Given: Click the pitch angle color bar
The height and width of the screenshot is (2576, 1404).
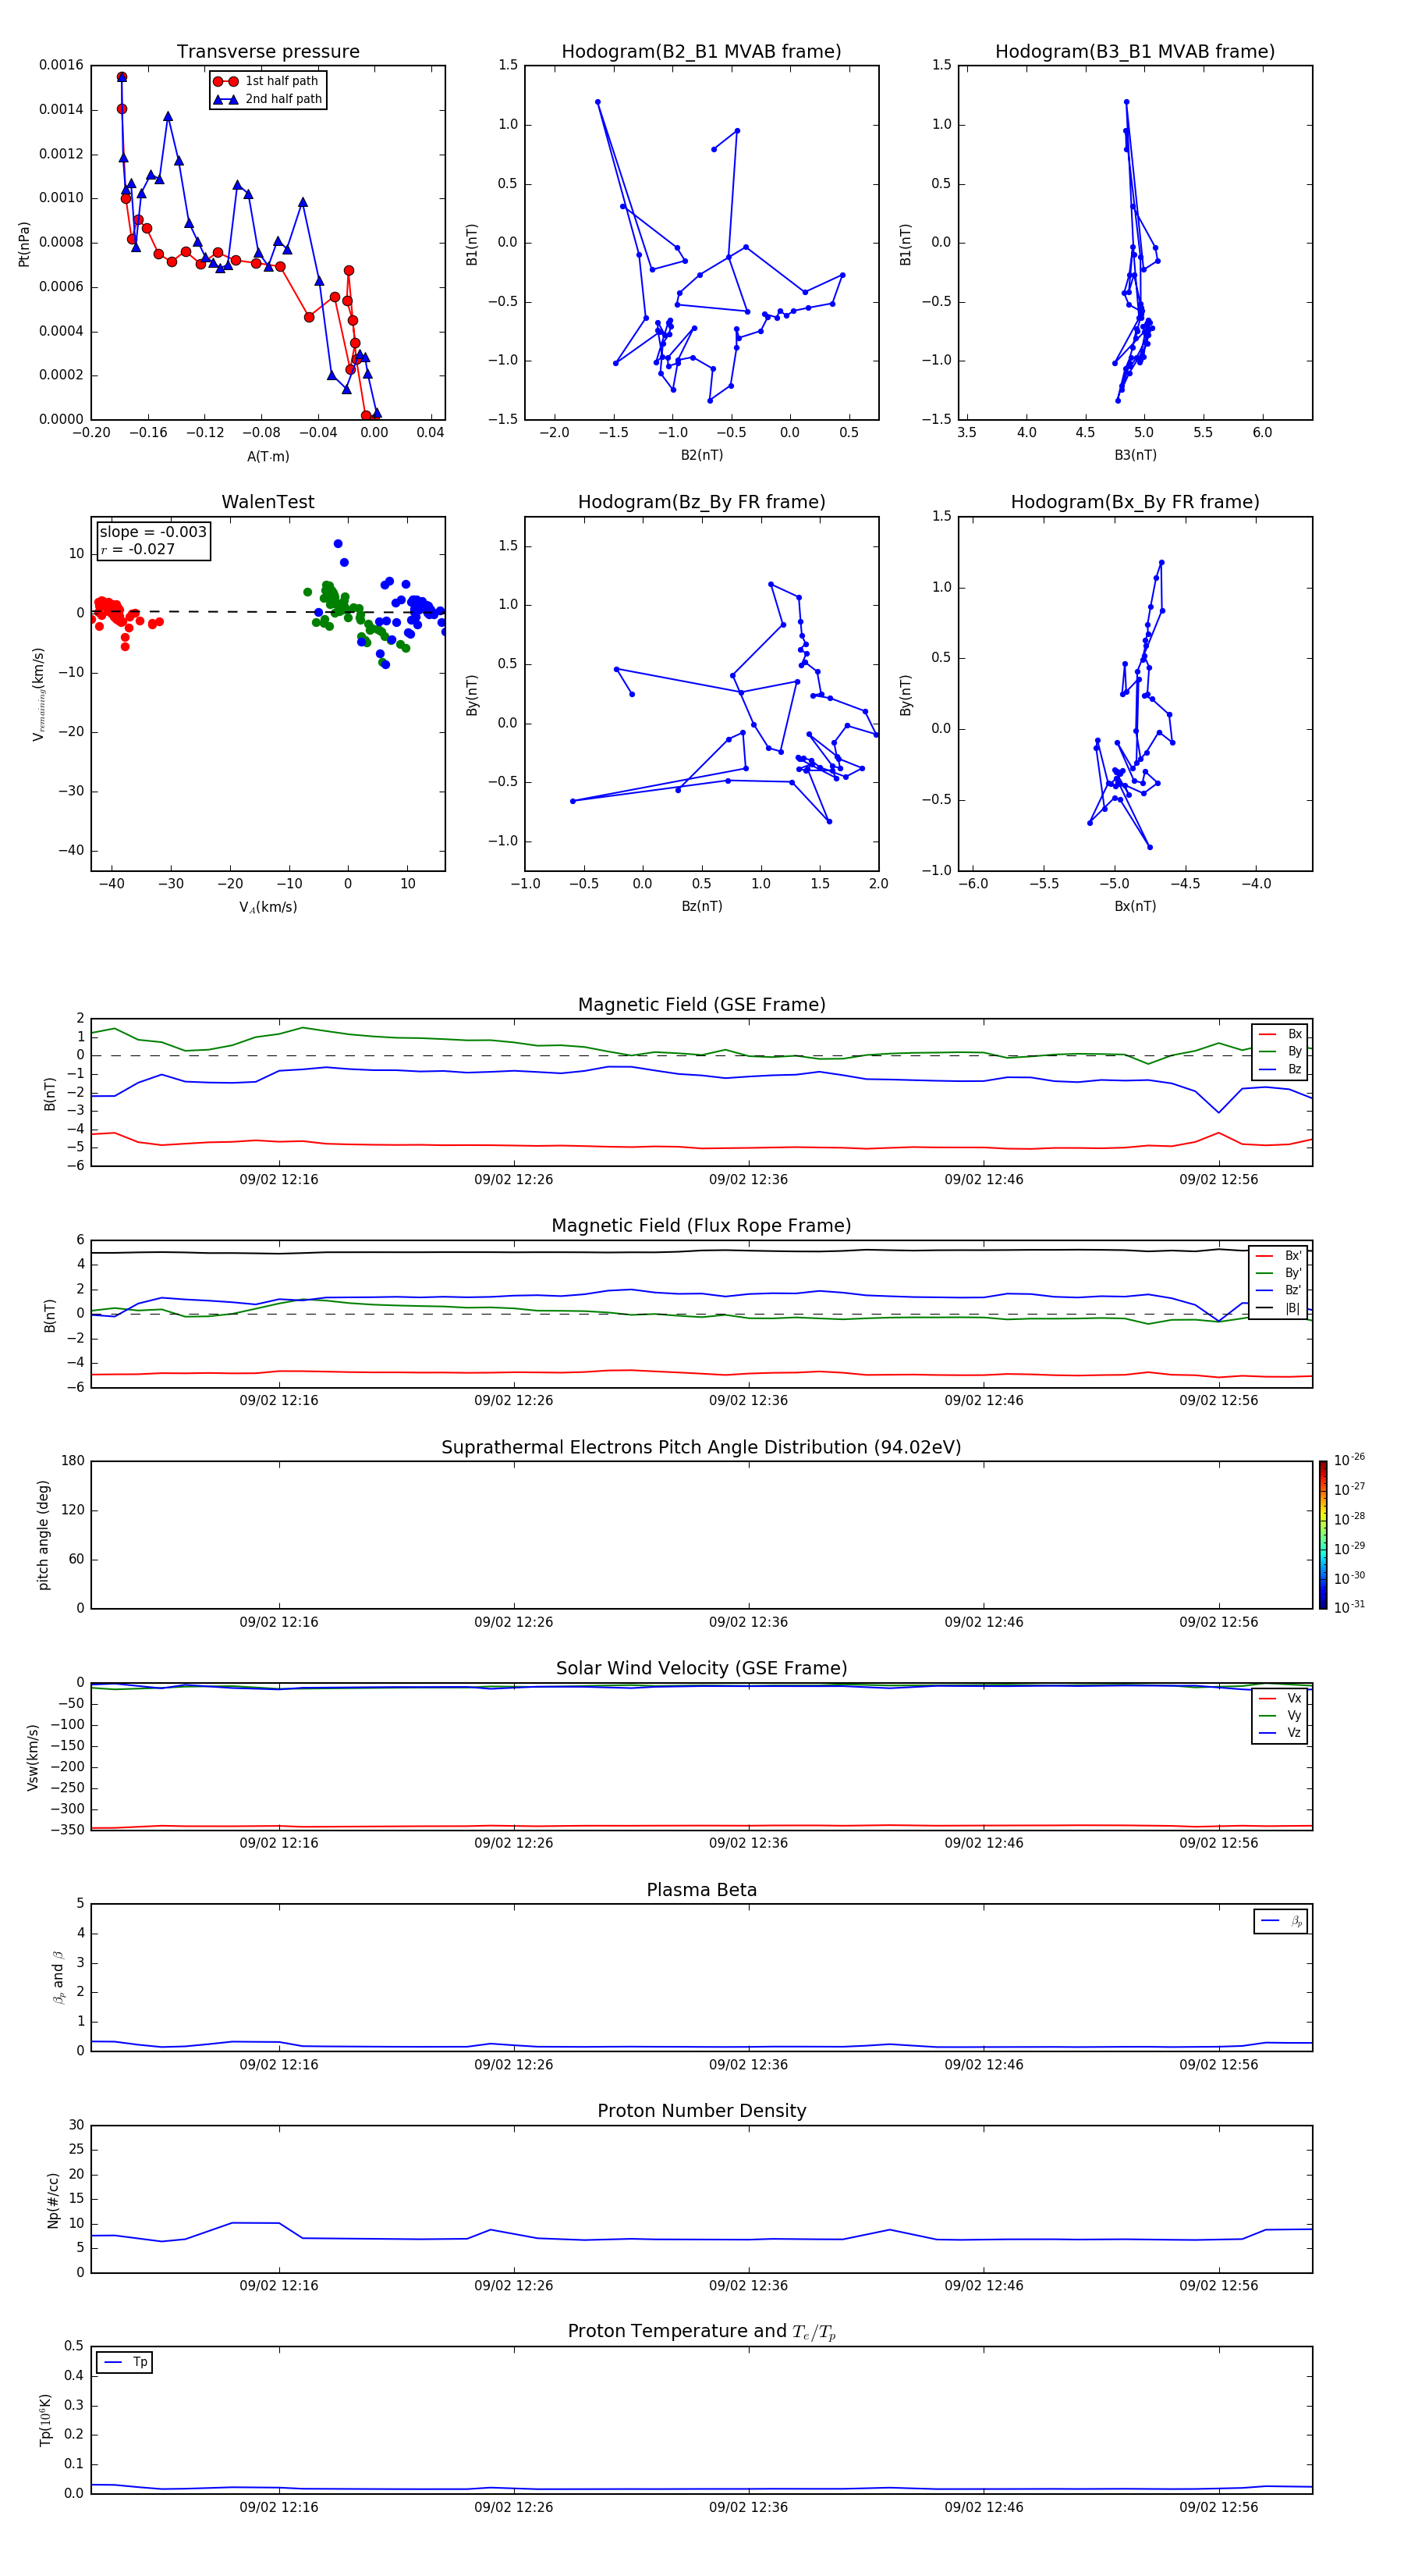Looking at the screenshot, I should 1323,1535.
